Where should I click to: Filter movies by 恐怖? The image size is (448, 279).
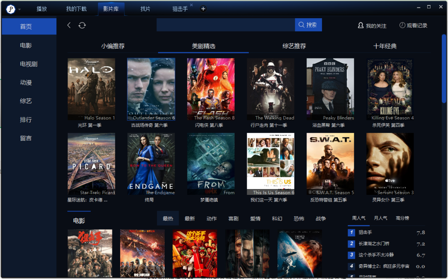(x=299, y=218)
